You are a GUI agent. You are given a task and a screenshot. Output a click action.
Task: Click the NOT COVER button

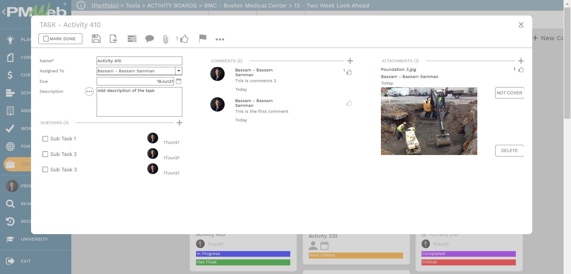(509, 93)
